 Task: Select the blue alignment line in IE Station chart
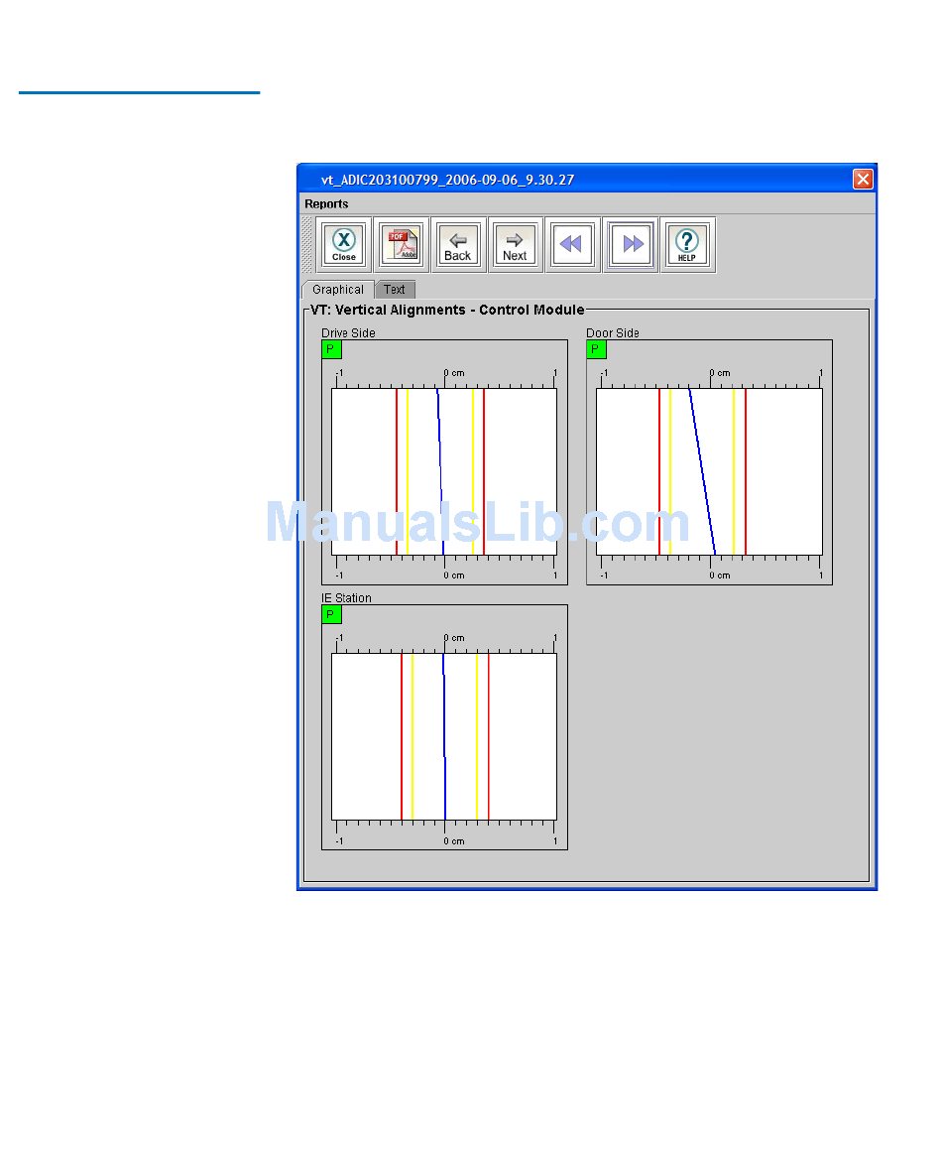[x=444, y=736]
